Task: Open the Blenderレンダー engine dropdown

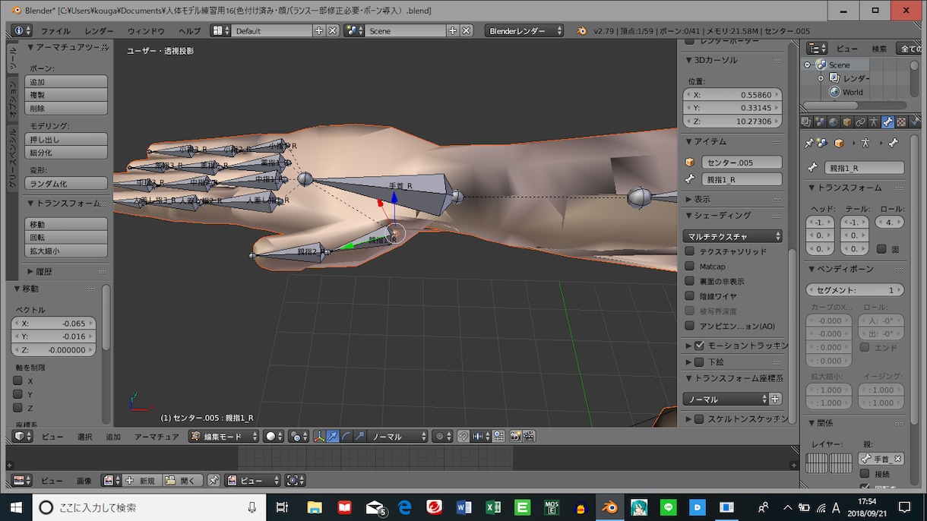Action: point(524,31)
